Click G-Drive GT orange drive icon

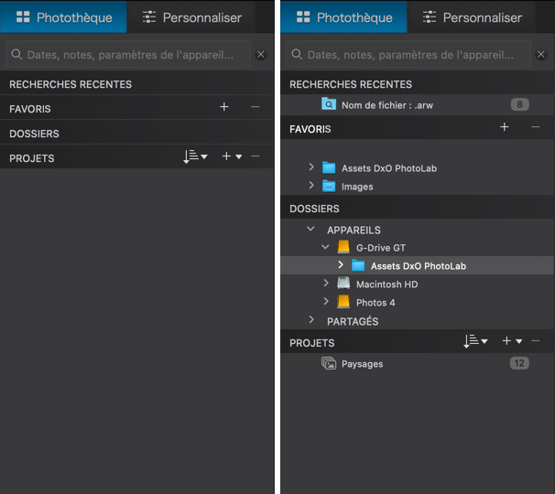343,247
